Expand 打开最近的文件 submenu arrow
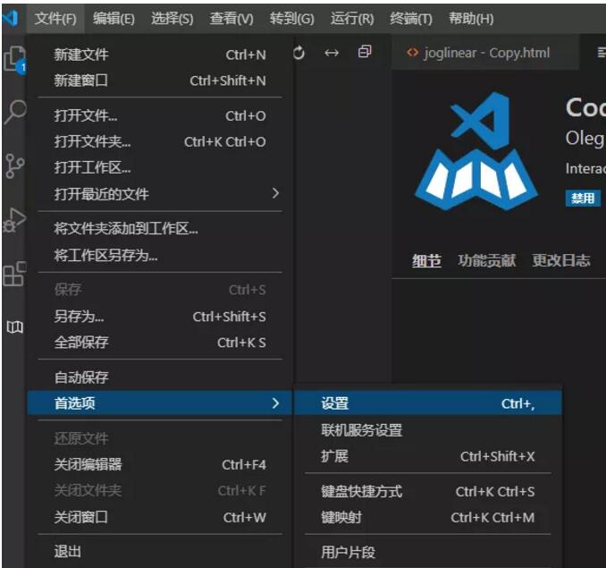The image size is (606, 568). tap(275, 193)
